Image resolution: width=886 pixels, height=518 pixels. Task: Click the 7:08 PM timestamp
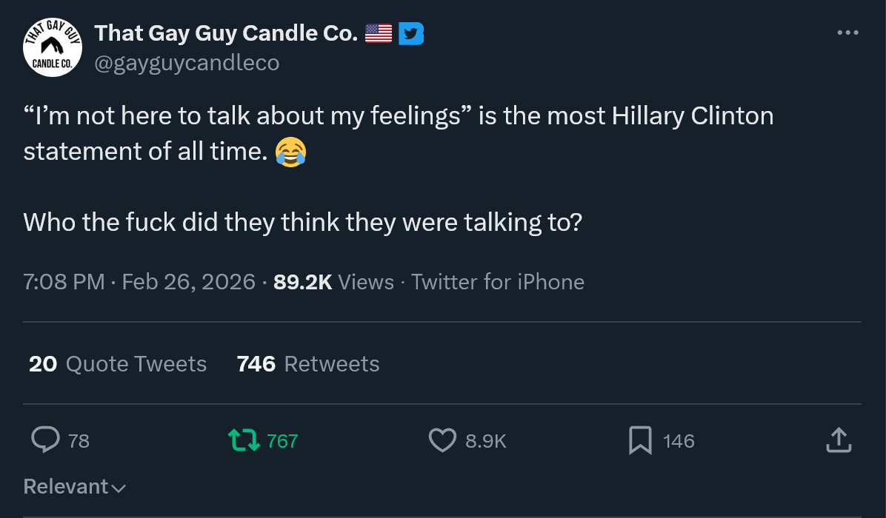64,282
